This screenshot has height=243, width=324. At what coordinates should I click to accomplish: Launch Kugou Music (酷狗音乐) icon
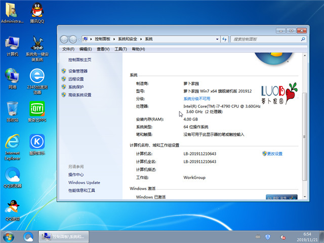(x=37, y=145)
